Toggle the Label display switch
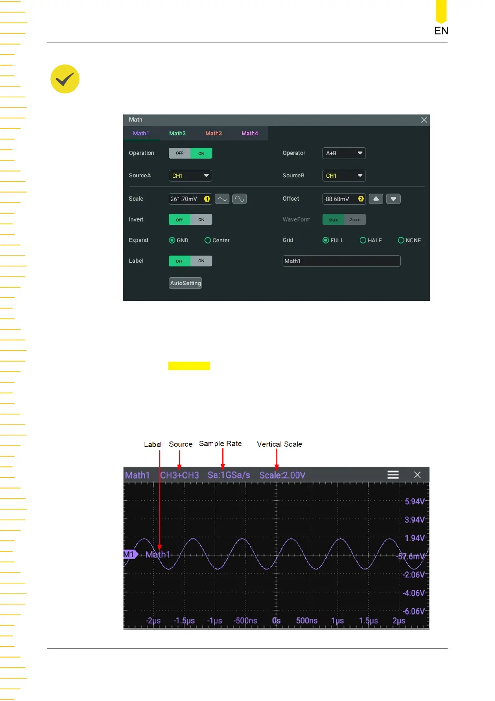 190,261
